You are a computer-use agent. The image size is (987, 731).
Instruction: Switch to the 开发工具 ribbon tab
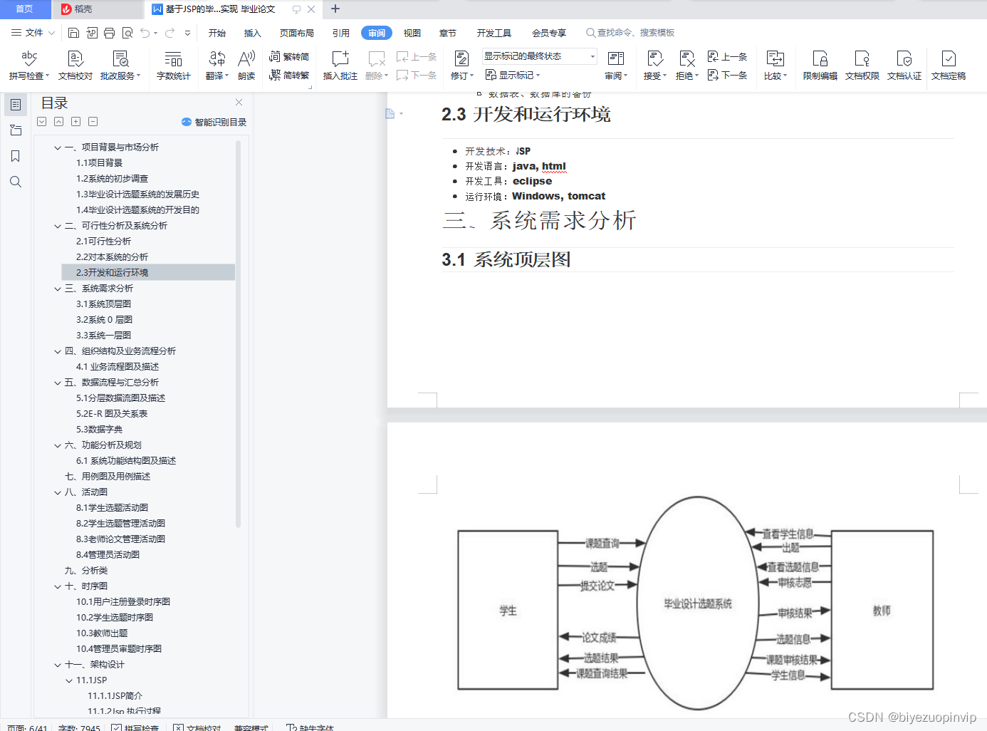coord(494,33)
